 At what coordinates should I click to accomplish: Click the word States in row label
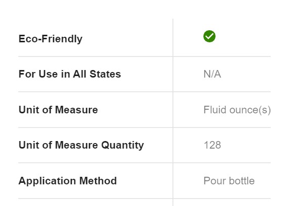105,74
